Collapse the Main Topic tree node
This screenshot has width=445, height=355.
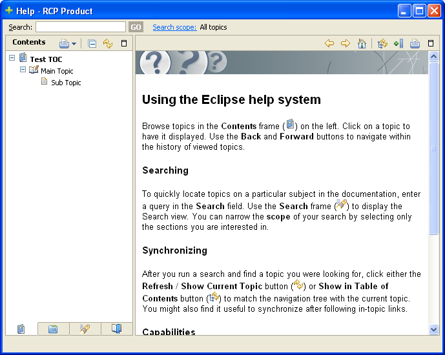point(23,70)
